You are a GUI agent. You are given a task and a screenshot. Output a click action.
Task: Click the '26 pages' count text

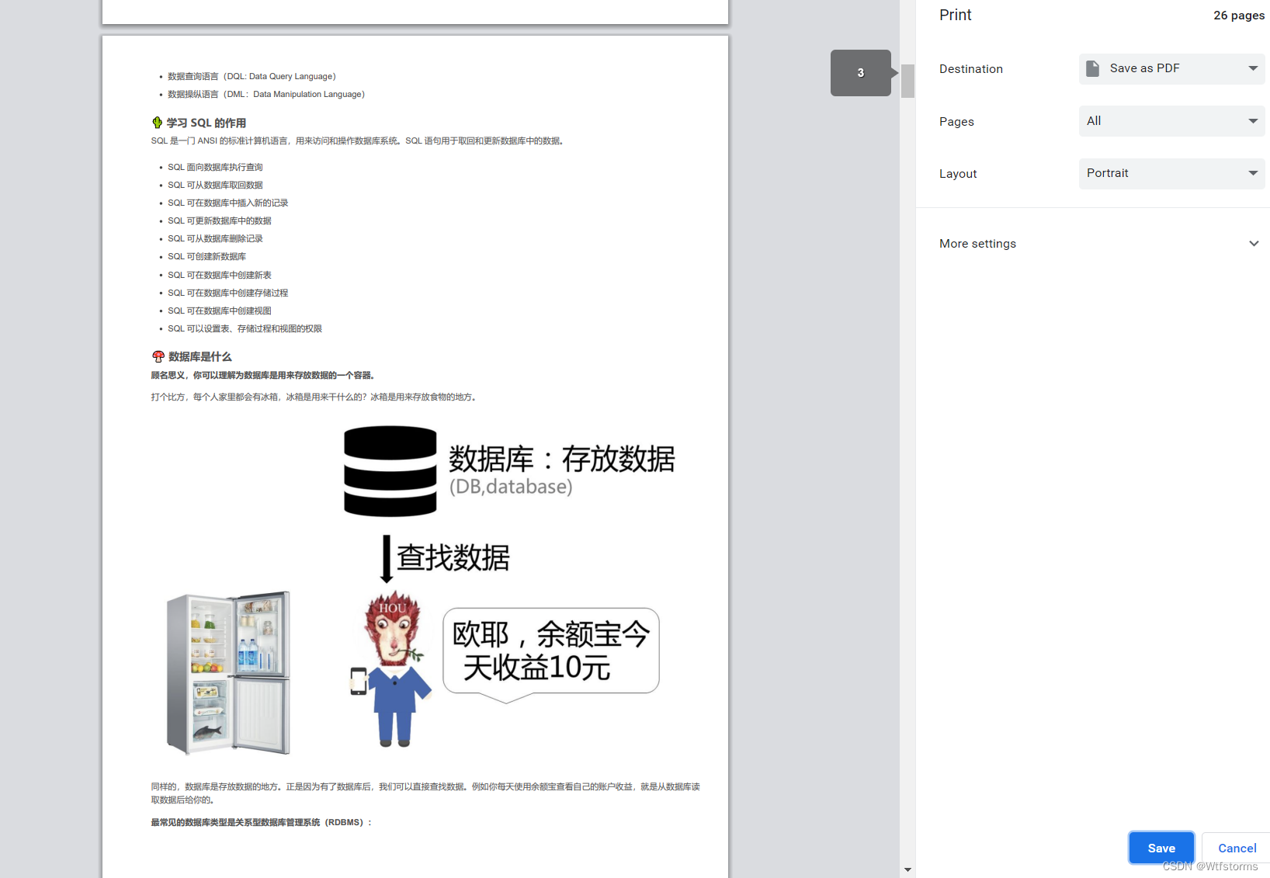(x=1239, y=16)
